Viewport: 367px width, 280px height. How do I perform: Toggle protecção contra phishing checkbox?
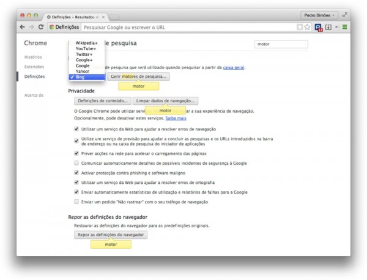(76, 173)
